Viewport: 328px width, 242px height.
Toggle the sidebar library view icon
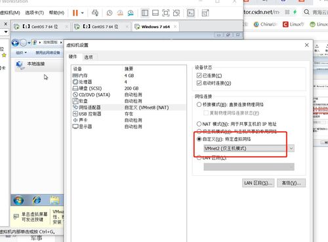(145, 13)
